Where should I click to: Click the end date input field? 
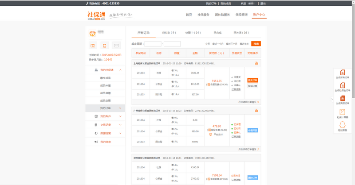click(172, 44)
